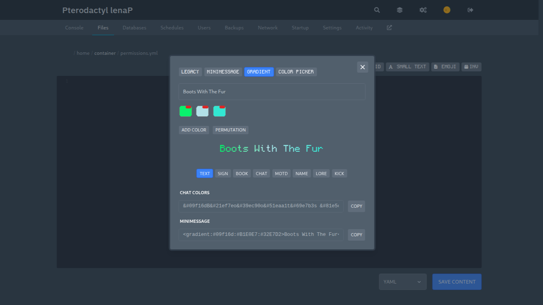Click the sign out arrow icon
Screen dimensions: 543x305
tap(470, 10)
